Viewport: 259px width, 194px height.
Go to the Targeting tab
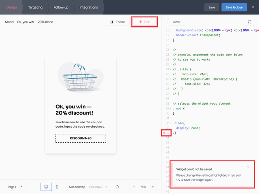click(35, 7)
